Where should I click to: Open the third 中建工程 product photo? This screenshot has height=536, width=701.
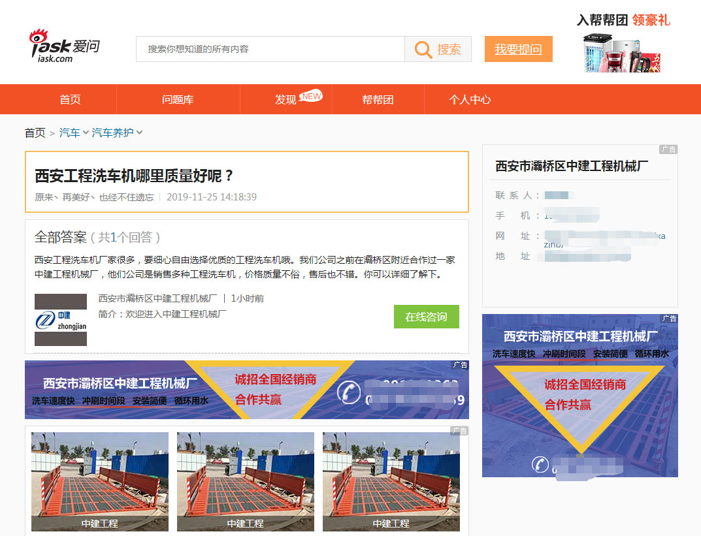[391, 482]
